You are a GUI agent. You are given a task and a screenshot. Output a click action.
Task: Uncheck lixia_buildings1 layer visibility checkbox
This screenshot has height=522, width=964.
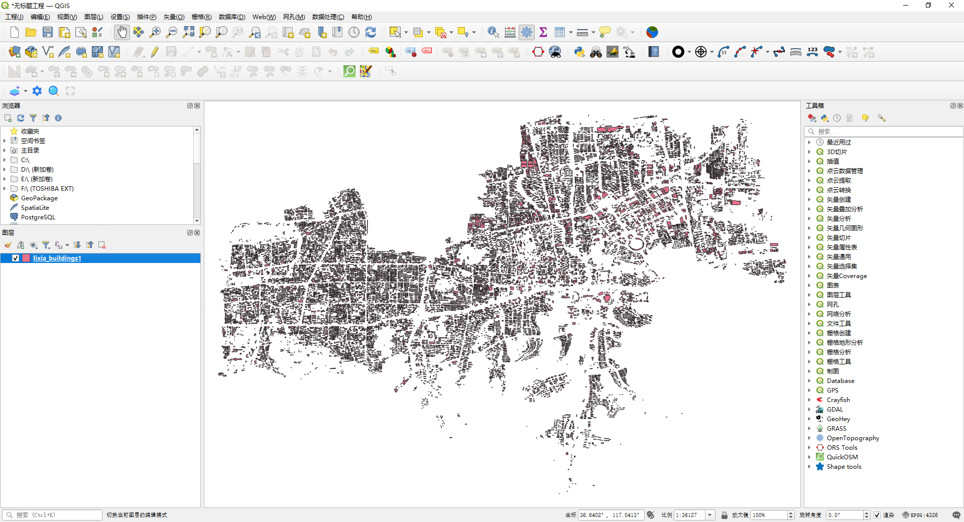tap(16, 258)
